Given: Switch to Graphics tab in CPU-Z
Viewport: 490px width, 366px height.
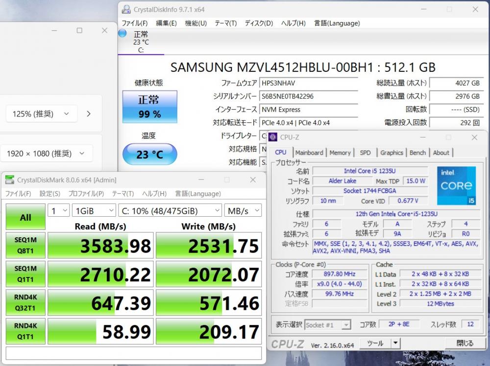Looking at the screenshot, I should [392, 153].
